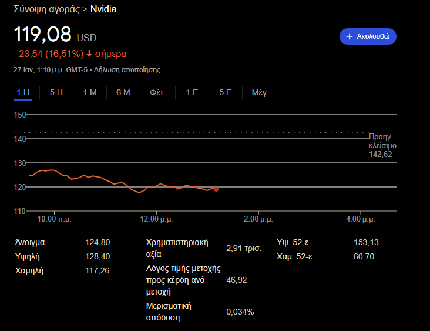The width and height of the screenshot is (430, 331).
Task: Click the Χαμηλή value 117,26
Action: pos(98,270)
